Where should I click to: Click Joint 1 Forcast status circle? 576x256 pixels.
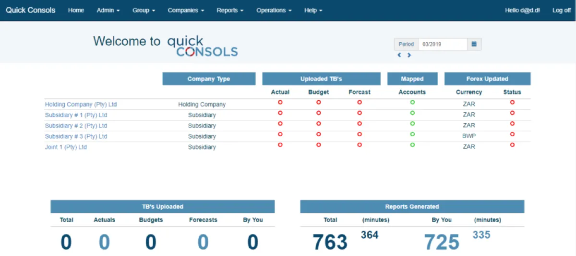pos(360,144)
